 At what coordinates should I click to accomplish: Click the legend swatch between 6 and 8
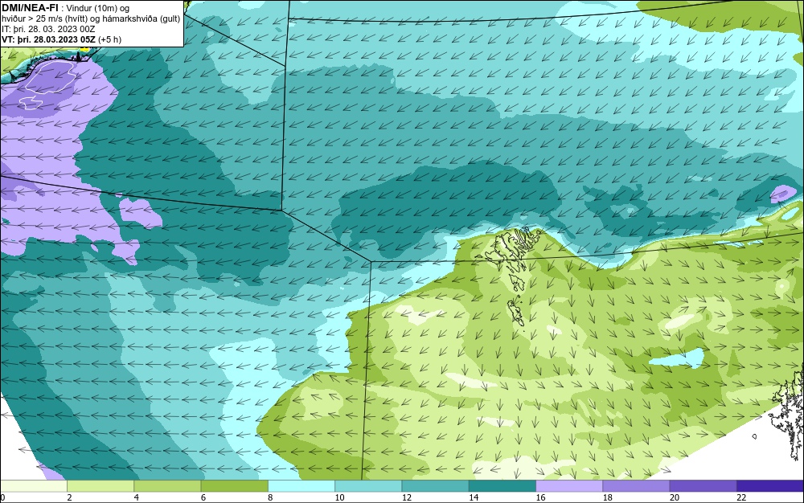click(x=234, y=485)
